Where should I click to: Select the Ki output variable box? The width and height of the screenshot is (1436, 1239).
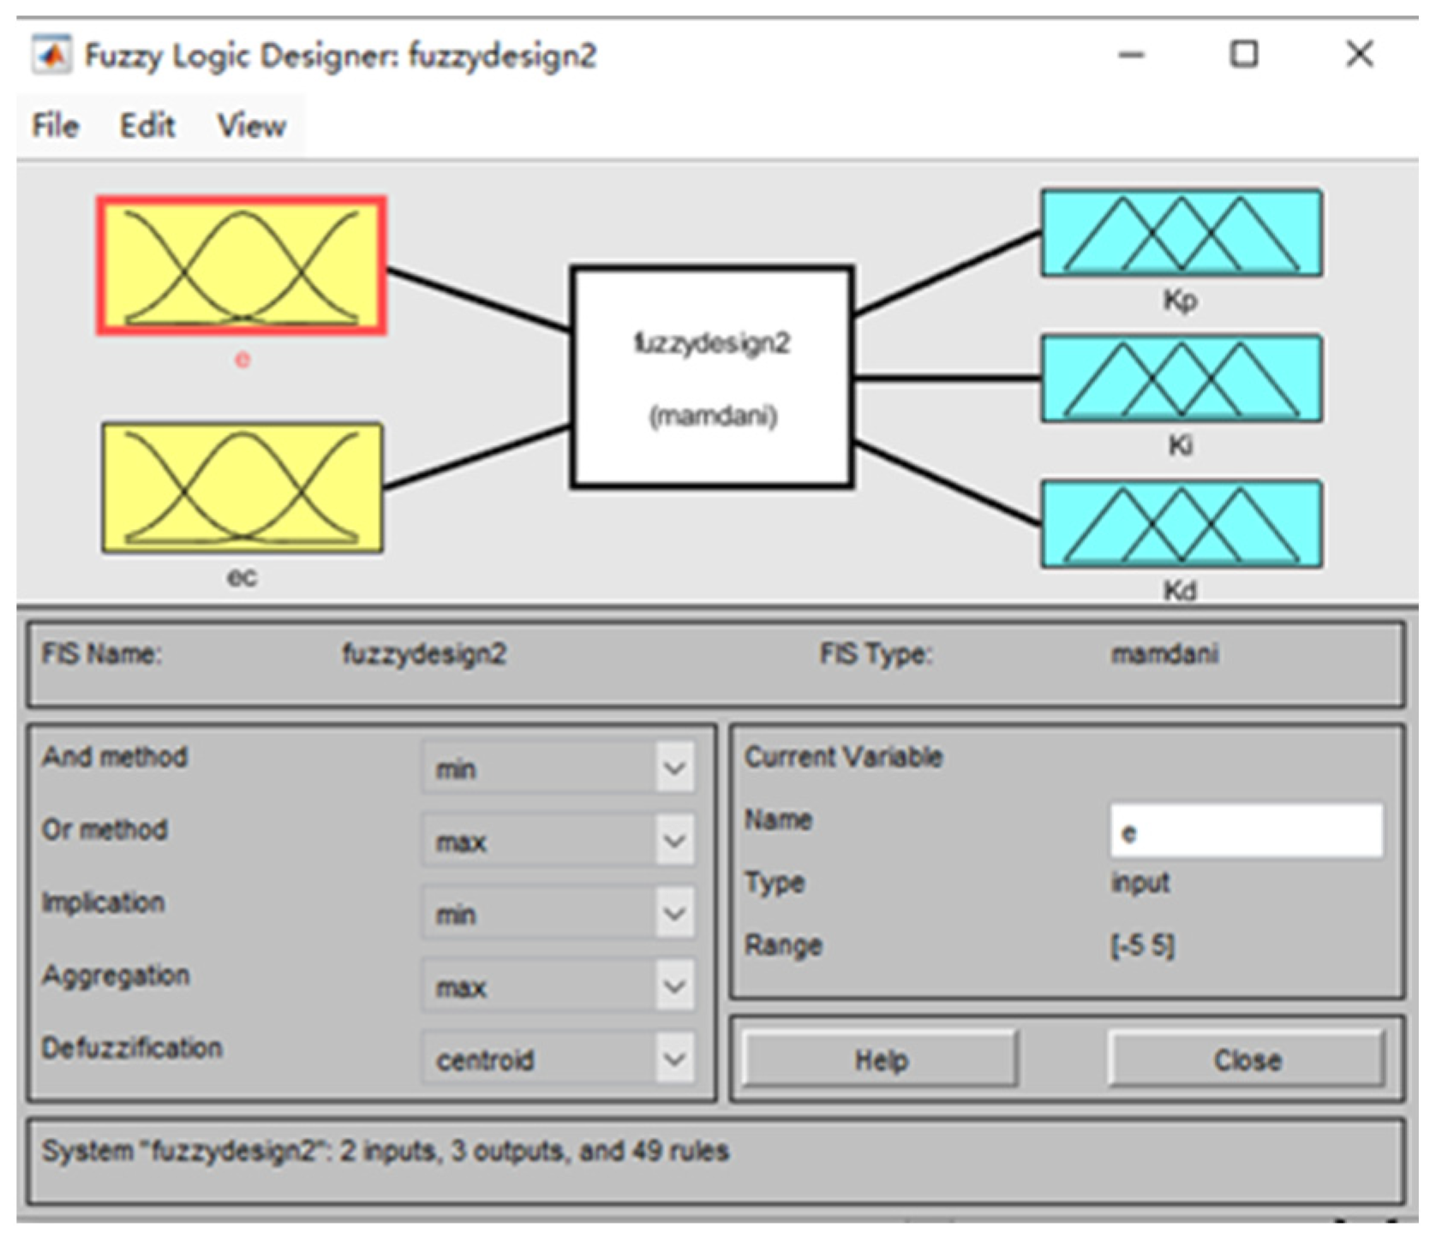[x=1182, y=378]
